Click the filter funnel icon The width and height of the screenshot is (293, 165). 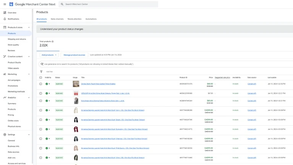pyautogui.click(x=41, y=71)
